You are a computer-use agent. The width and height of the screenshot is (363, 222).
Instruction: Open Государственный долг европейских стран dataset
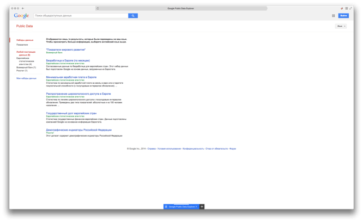click(71, 113)
